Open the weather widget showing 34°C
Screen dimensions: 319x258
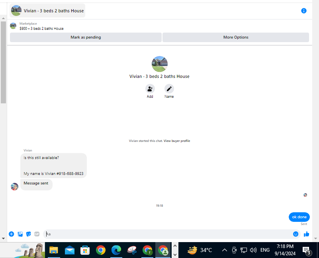point(200,250)
